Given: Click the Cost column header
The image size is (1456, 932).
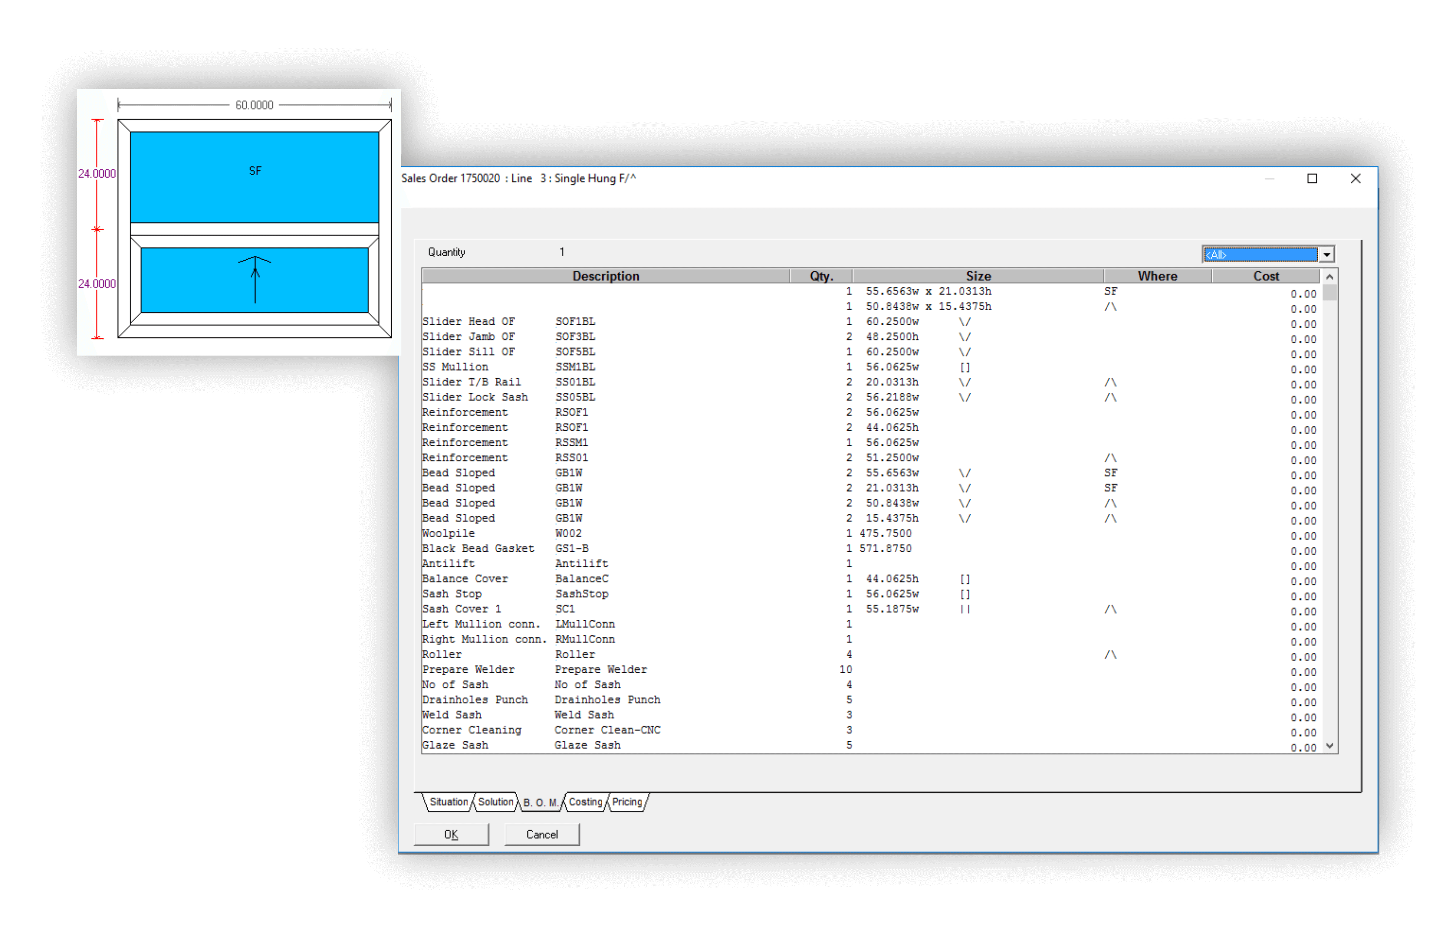Looking at the screenshot, I should [x=1265, y=276].
